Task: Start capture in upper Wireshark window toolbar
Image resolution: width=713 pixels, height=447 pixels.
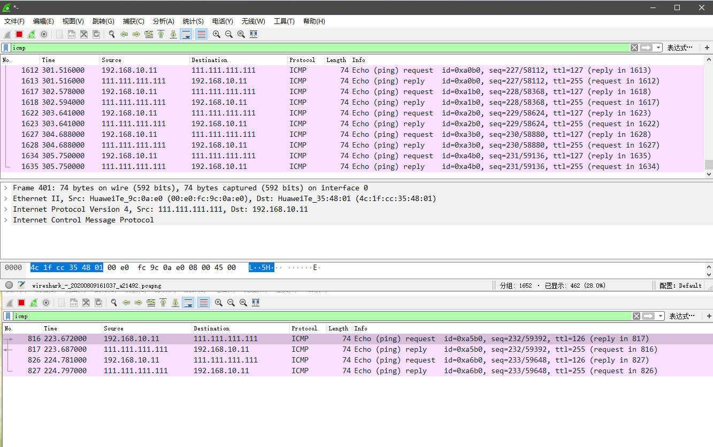Action: tap(7, 34)
